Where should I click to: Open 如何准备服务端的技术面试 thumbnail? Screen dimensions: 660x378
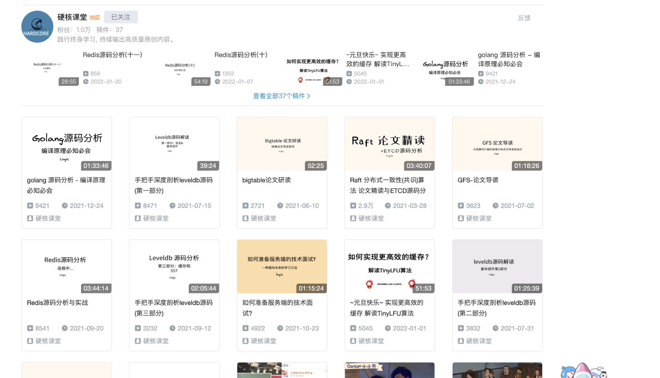point(282,267)
